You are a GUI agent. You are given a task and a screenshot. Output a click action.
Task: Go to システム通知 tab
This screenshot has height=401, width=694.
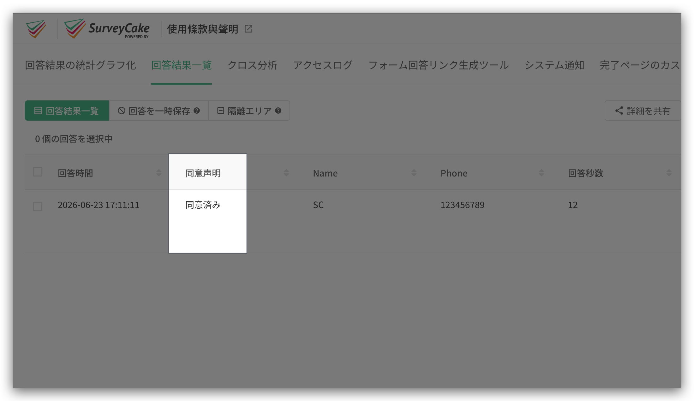[554, 65]
